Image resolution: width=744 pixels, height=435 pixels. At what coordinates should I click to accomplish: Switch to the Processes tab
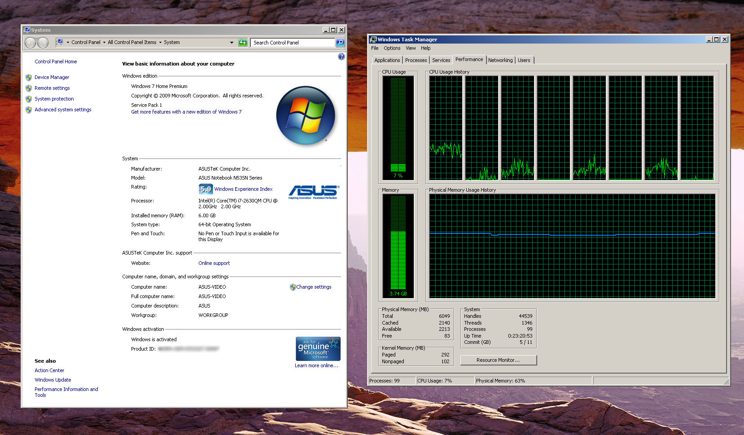tap(416, 60)
